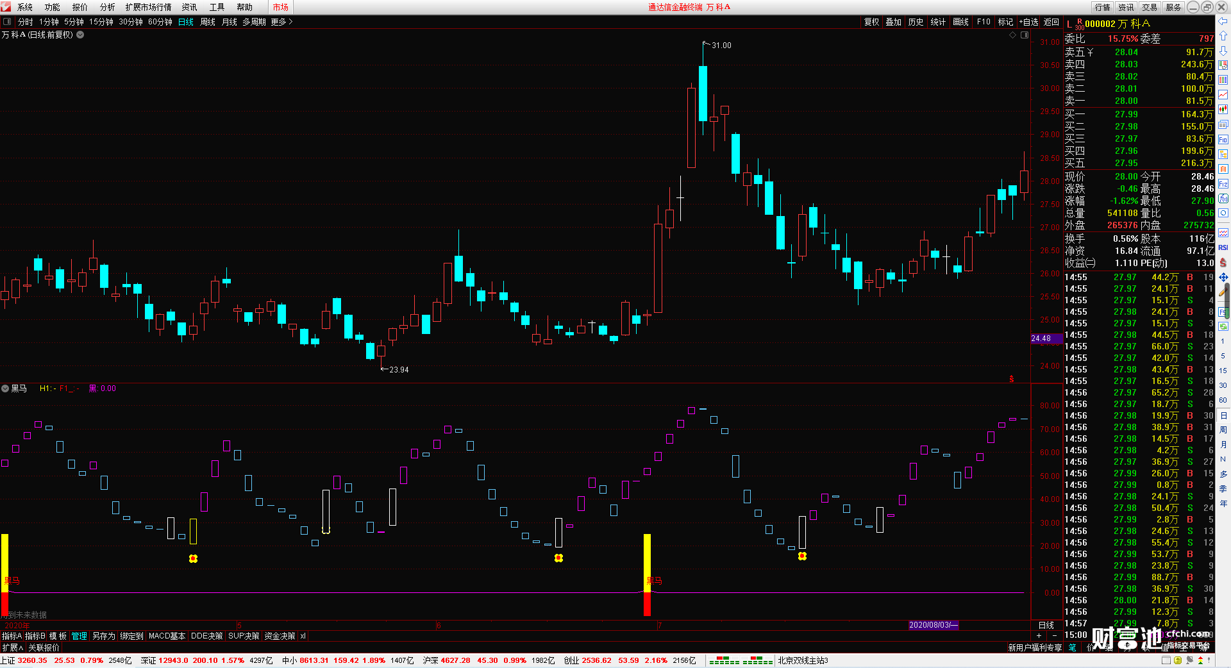Screen dimensions: 1231x668
Task: Select the pencil drawing tool icon
Action: pos(1223,292)
